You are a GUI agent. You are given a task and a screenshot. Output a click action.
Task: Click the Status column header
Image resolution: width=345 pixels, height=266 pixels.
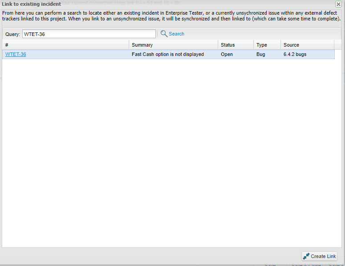click(235, 45)
